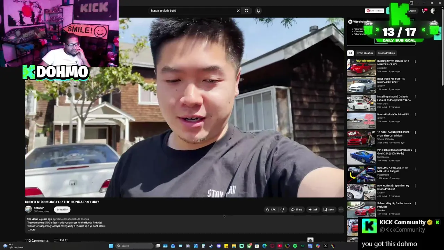
Task: Share the Honda Prelude video
Action: click(296, 209)
